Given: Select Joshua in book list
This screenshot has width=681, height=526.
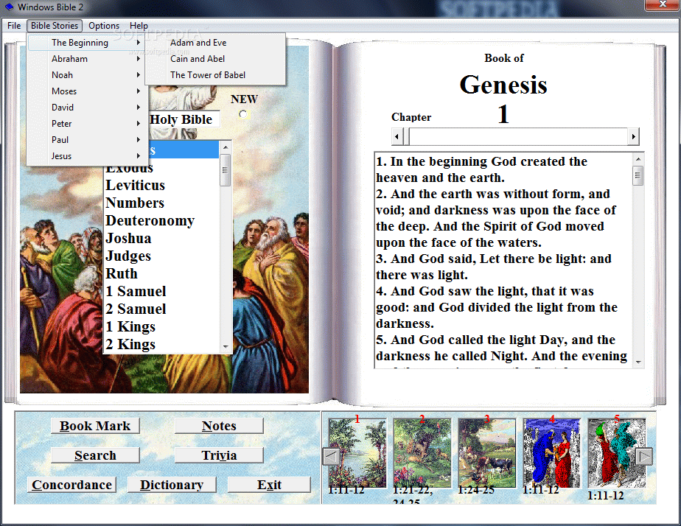Looking at the screenshot, I should [x=161, y=238].
